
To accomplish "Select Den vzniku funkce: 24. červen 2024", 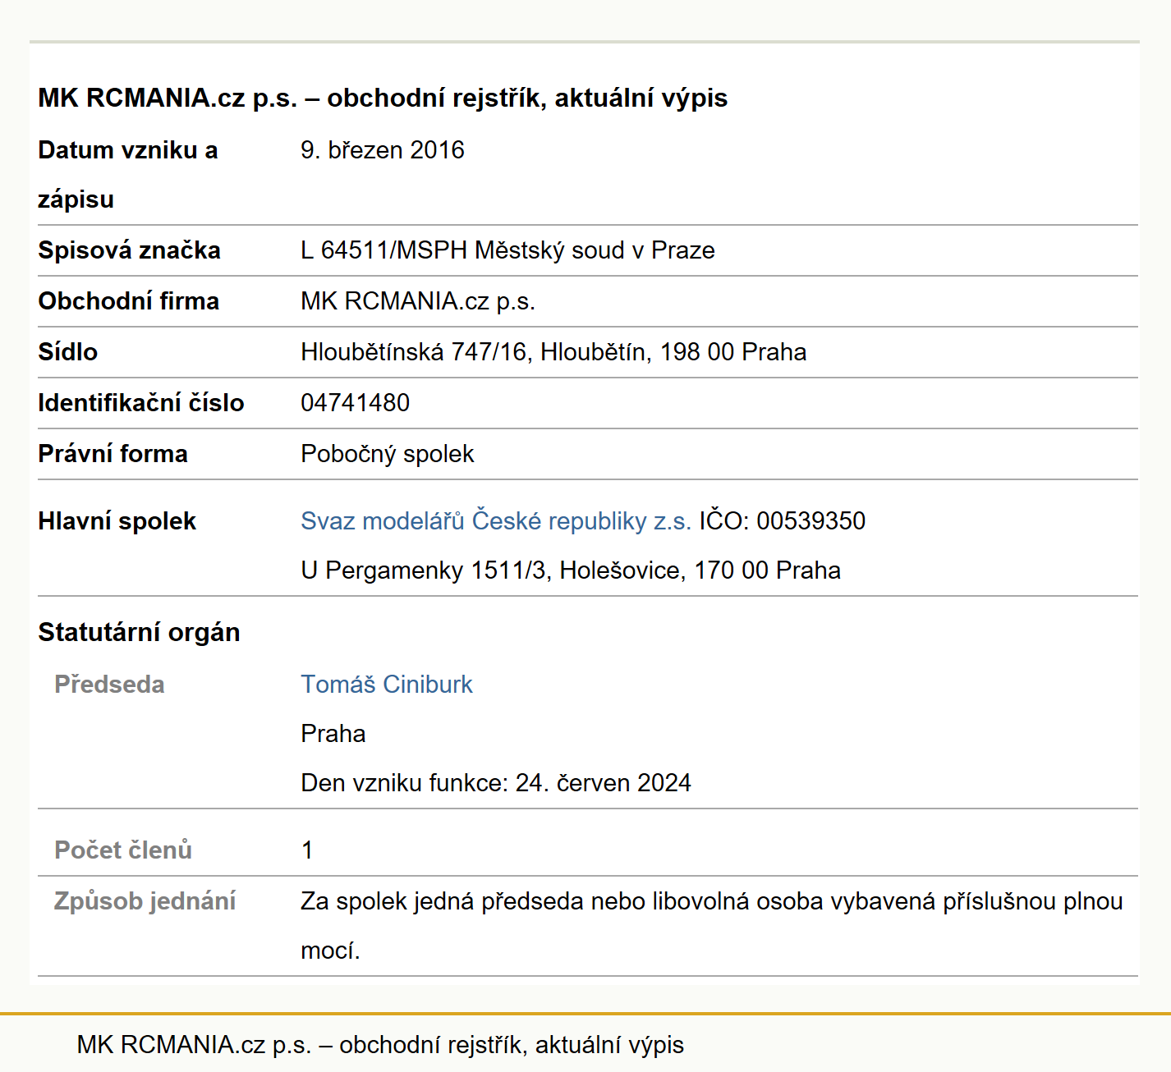I will (496, 783).
